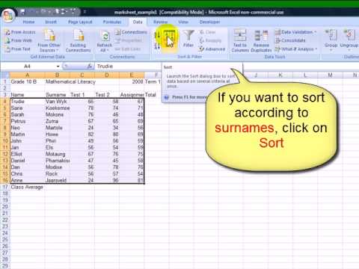The width and height of the screenshot is (359, 269).
Task: Select column M header
Action: pos(330,75)
